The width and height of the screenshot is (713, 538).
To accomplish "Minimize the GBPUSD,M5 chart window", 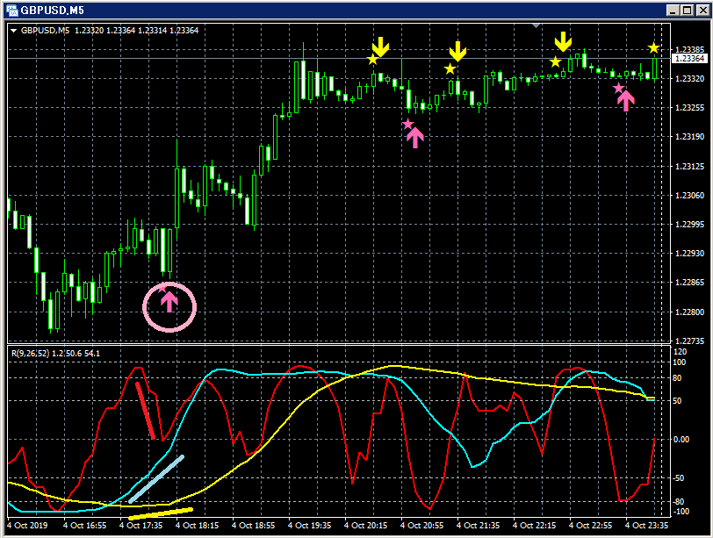I will coord(673,10).
